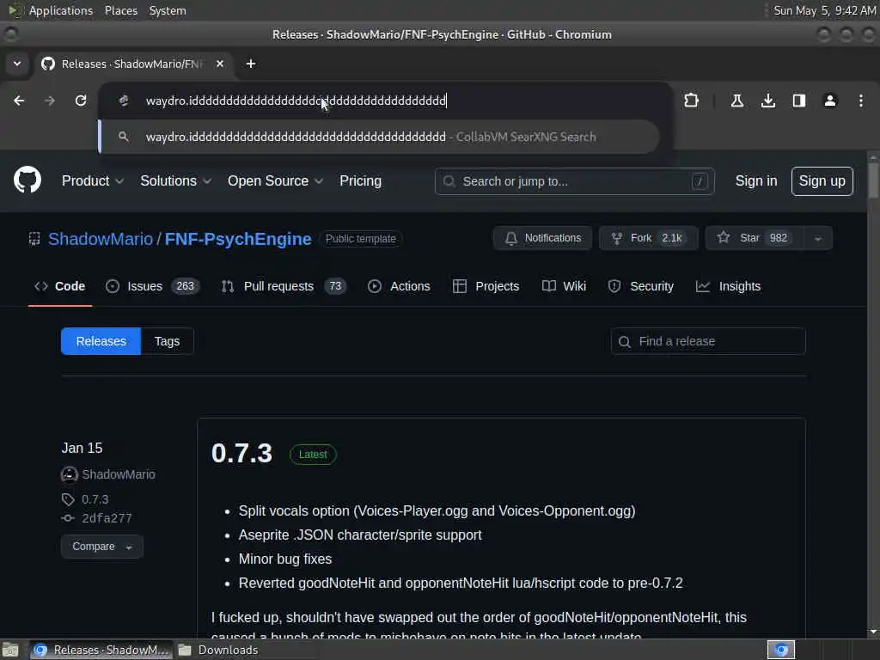Click the Public template label
Viewport: 880px width, 660px height.
(360, 239)
